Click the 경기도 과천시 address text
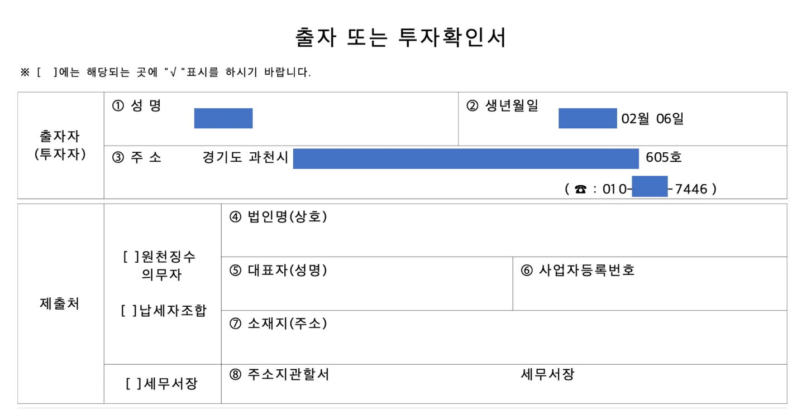811x420 pixels. click(x=245, y=158)
